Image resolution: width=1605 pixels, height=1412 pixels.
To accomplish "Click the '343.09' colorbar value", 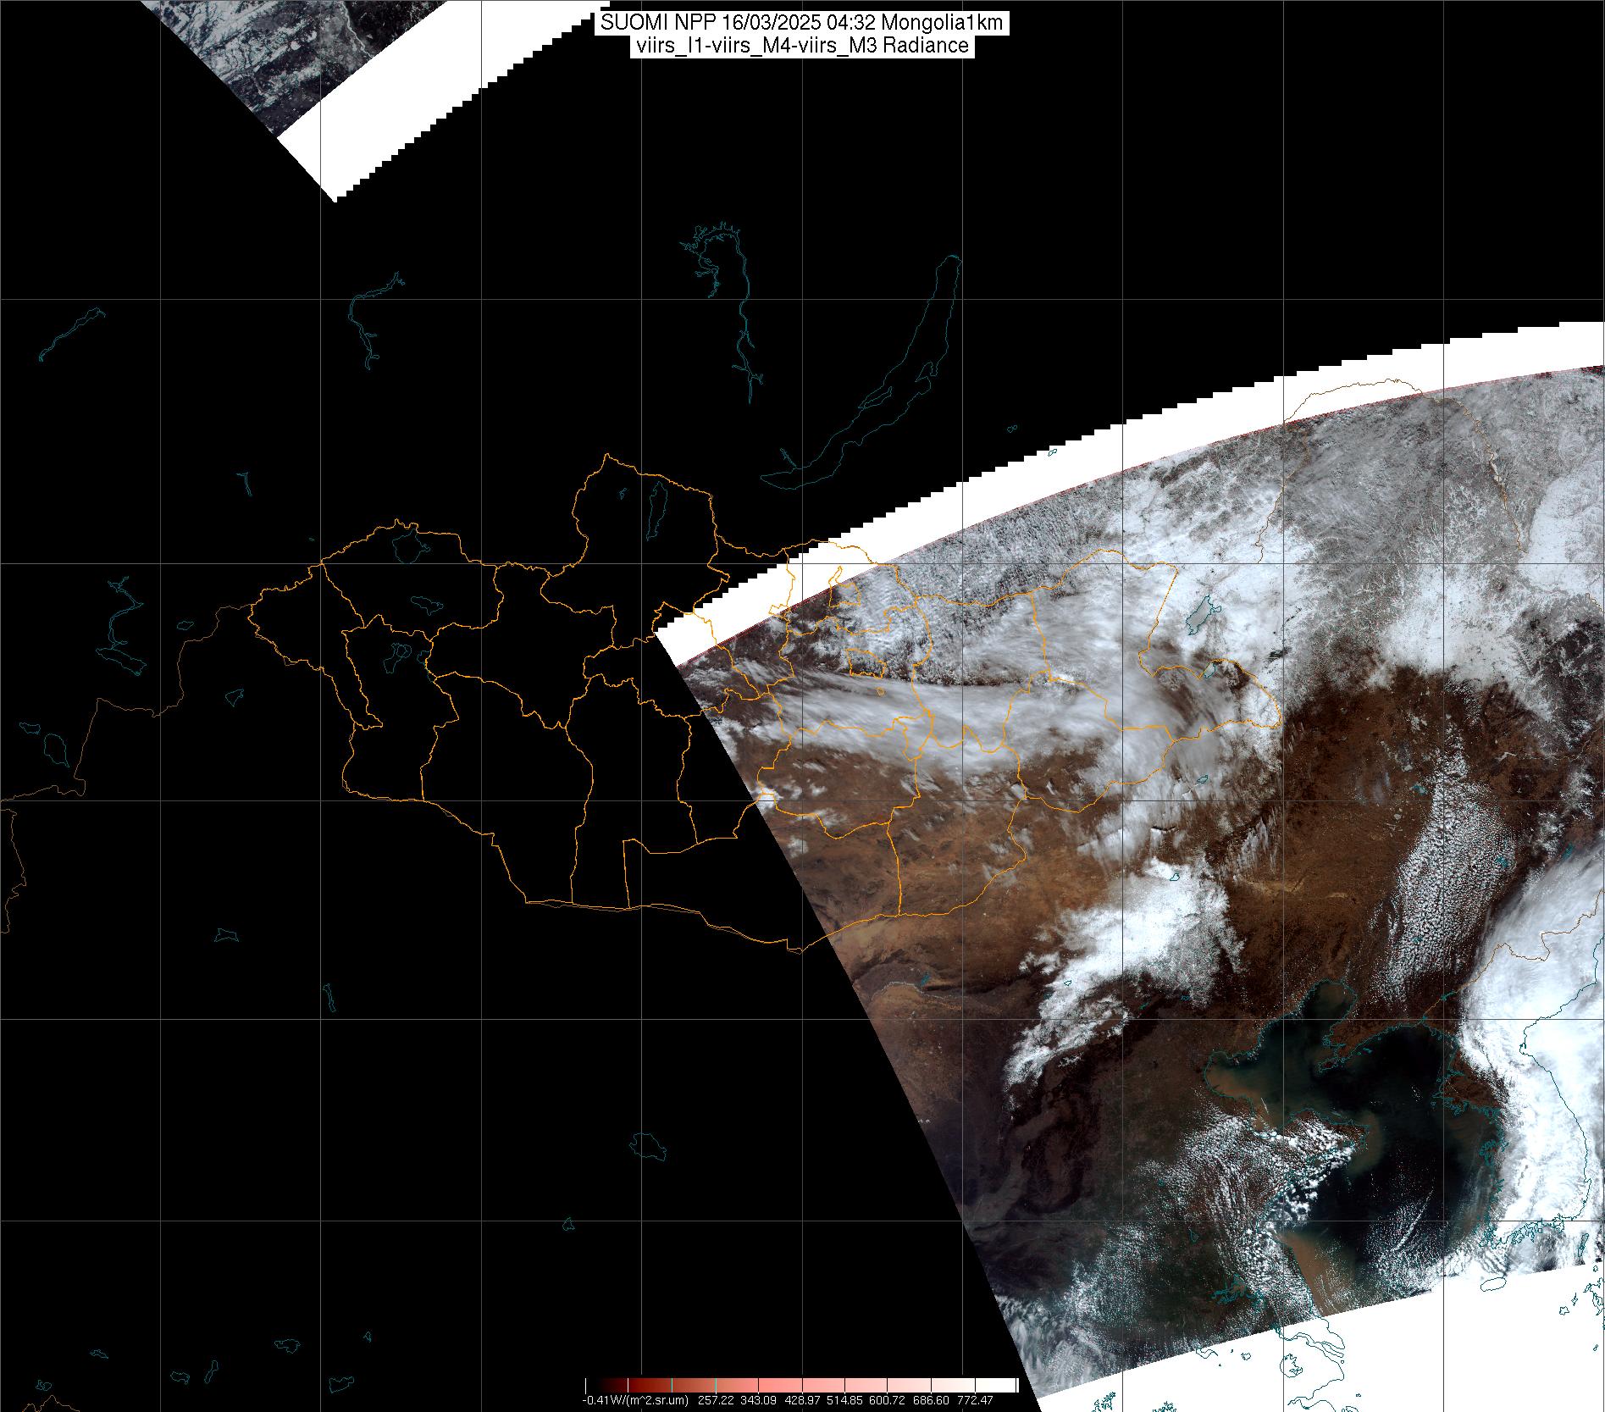I will coord(758,1400).
